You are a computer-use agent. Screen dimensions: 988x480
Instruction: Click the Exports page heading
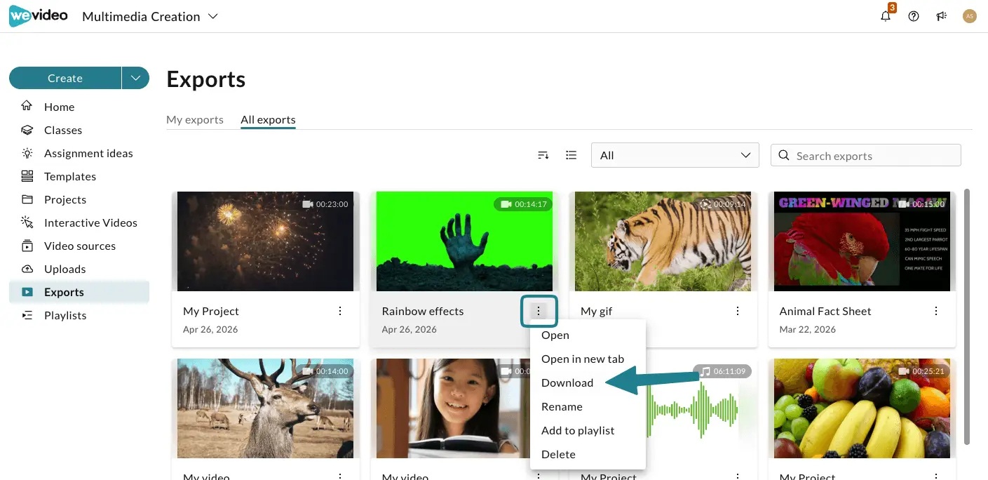click(x=206, y=79)
